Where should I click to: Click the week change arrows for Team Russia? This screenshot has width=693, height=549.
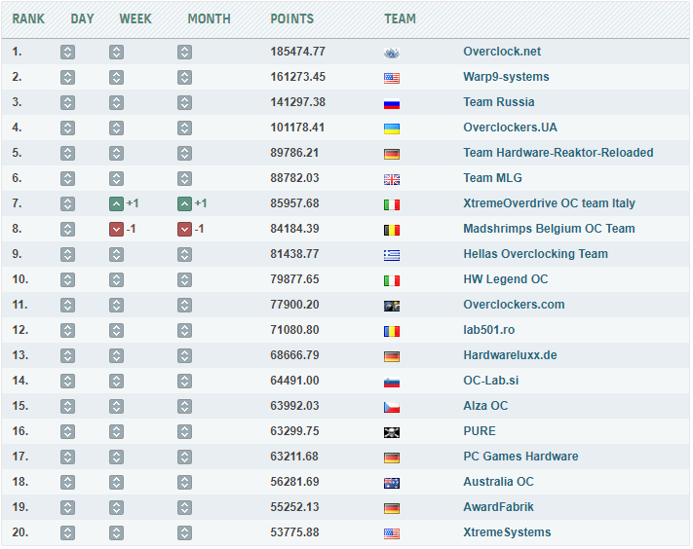(x=116, y=102)
